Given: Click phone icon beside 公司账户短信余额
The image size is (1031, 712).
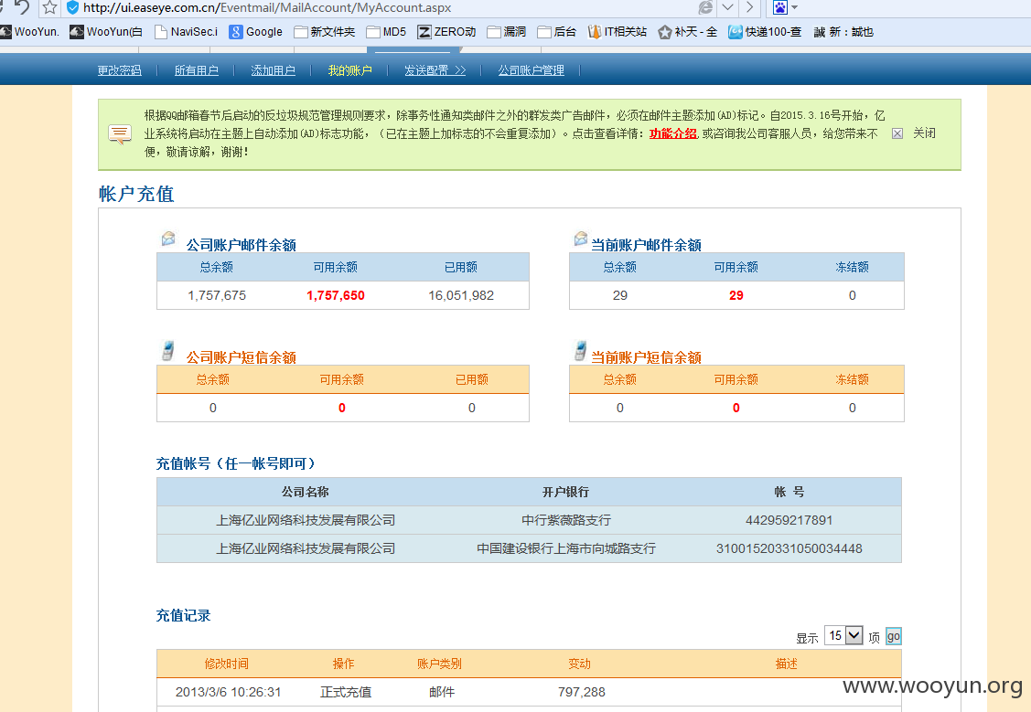Looking at the screenshot, I should click(168, 351).
